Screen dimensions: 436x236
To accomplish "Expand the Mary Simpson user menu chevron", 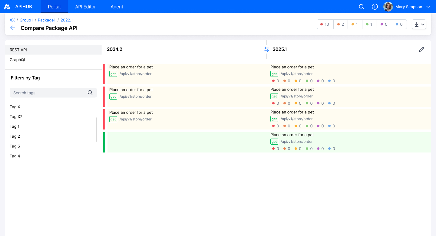I will tap(428, 7).
